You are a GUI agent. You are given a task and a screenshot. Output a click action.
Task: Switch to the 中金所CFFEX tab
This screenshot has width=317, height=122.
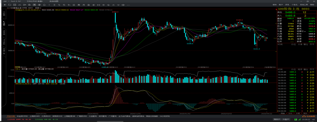coord(22,116)
